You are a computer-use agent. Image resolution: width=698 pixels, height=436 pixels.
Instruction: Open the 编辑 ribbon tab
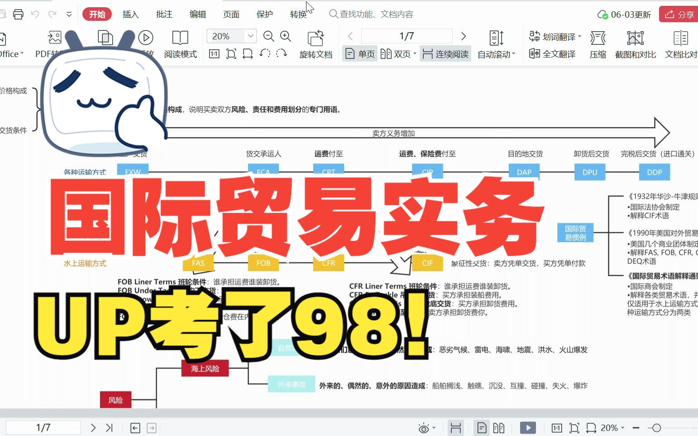click(x=197, y=14)
